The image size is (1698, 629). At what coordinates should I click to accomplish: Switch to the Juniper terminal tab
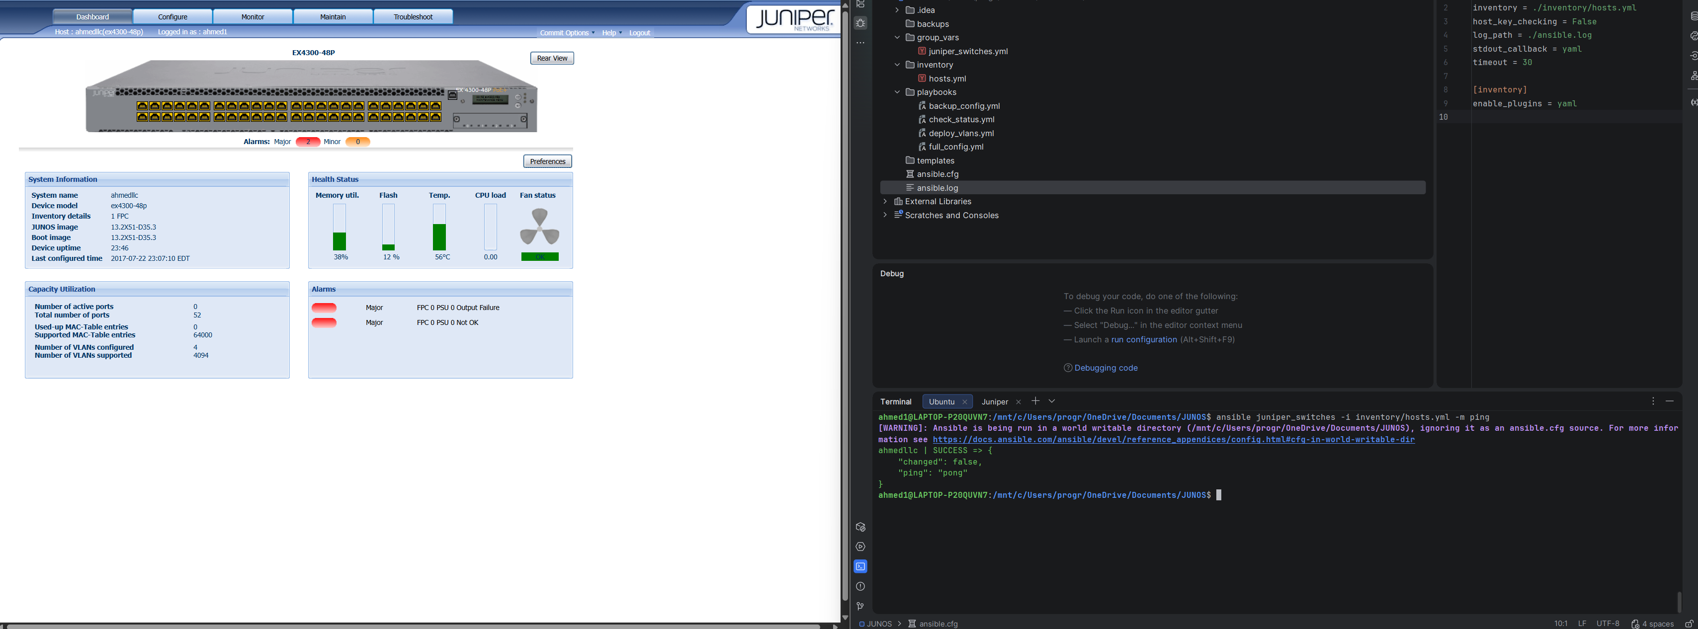pyautogui.click(x=994, y=402)
